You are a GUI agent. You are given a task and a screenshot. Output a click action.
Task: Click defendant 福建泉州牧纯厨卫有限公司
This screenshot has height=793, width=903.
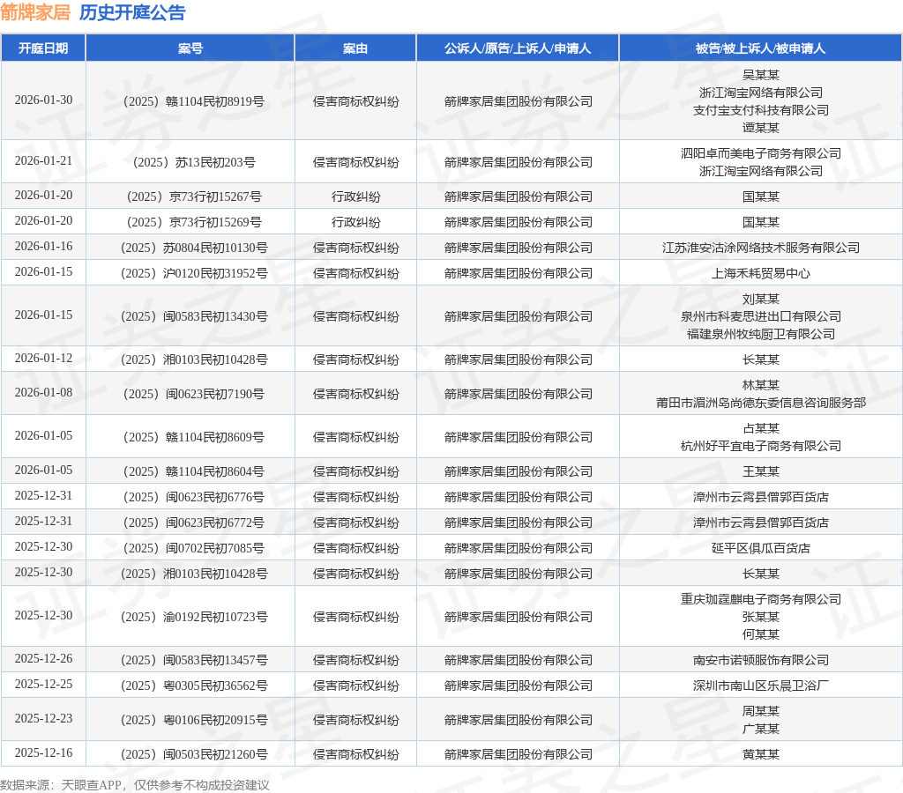[x=761, y=334]
